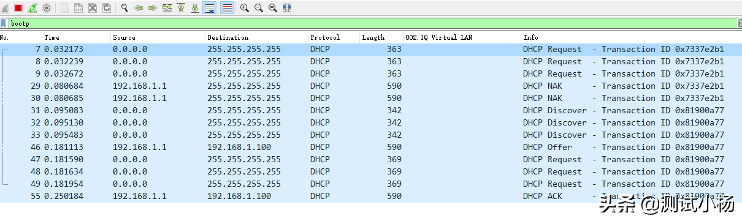742x221 pixels.
Task: Open a capture file icon
Action: (64, 8)
